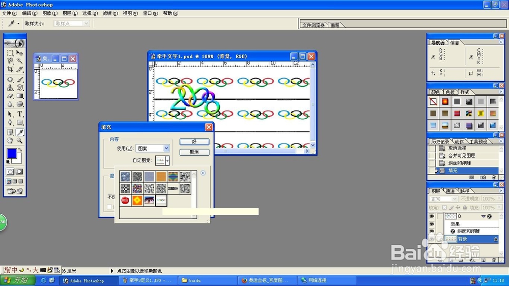Image resolution: width=509 pixels, height=286 pixels.
Task: Select the Brush tool
Action: pos(20,79)
